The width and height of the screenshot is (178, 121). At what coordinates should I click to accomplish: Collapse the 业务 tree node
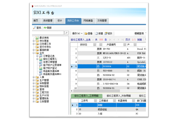(x=34, y=53)
